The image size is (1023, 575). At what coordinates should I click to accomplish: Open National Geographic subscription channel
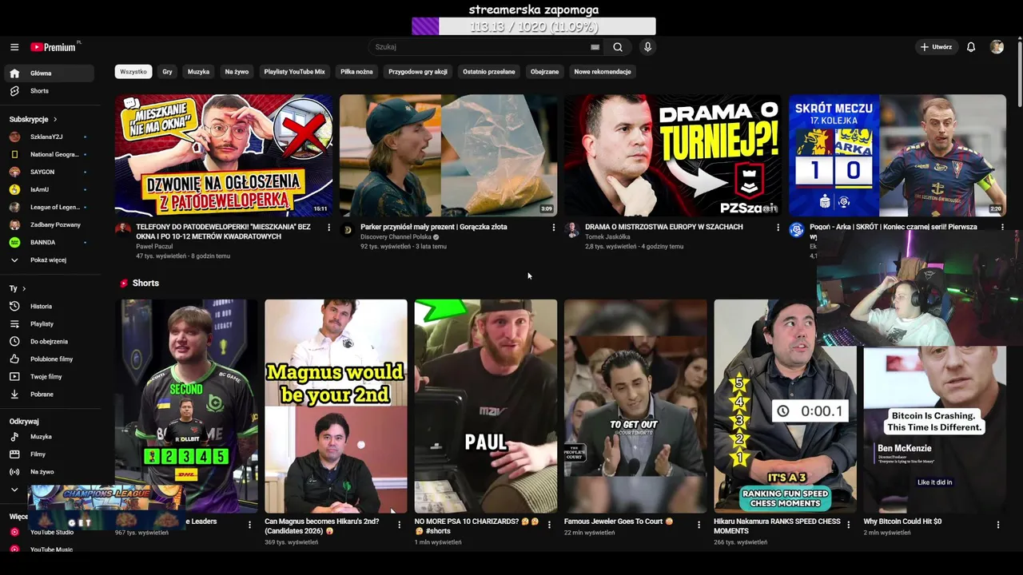(48, 155)
